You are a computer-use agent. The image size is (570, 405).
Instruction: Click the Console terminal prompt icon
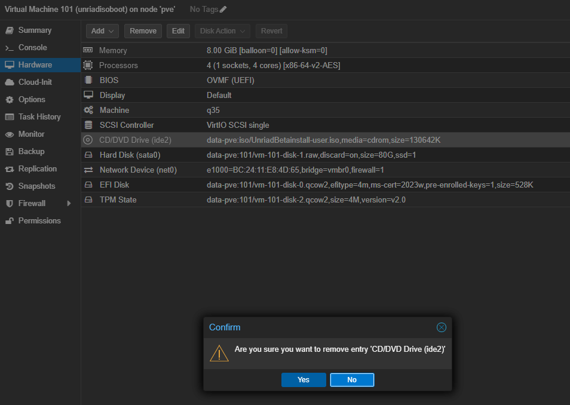point(10,48)
